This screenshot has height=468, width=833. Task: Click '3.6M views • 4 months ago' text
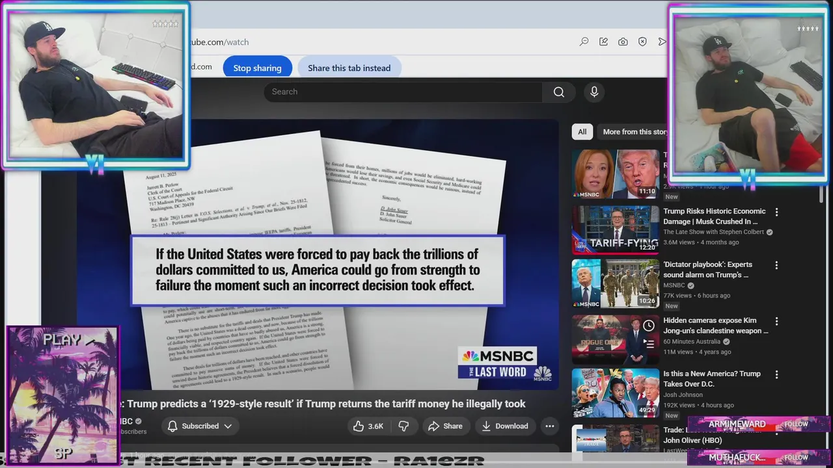click(x=701, y=242)
